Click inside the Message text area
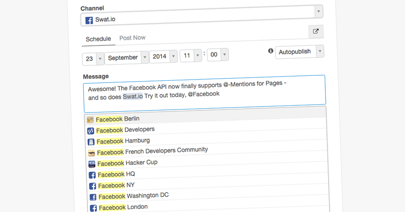This screenshot has width=405, height=212. click(x=205, y=93)
